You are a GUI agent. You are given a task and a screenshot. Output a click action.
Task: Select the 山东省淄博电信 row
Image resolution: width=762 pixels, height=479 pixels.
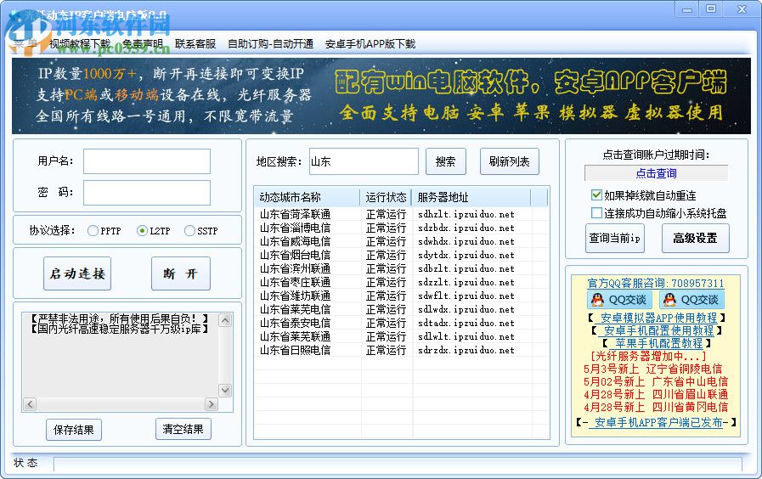pyautogui.click(x=402, y=228)
